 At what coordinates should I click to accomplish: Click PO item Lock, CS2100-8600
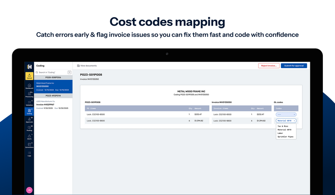click(96, 121)
